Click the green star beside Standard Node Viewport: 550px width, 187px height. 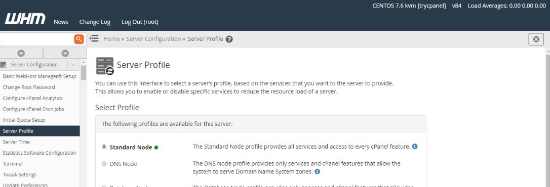click(x=156, y=148)
